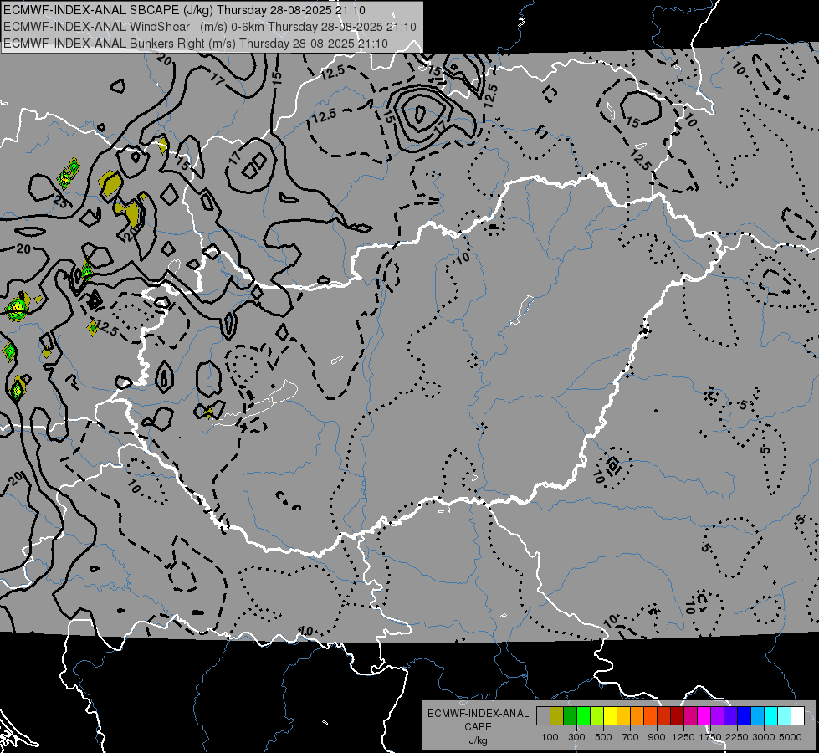The width and height of the screenshot is (819, 753).
Task: Select the dark green legend swatch
Action: pyautogui.click(x=571, y=715)
